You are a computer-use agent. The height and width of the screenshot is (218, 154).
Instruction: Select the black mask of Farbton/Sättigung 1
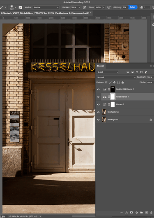point(113,89)
